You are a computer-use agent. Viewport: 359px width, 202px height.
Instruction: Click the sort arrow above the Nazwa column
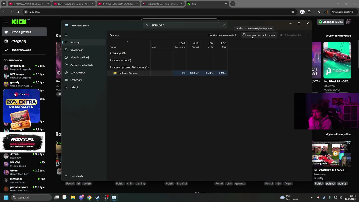[127, 42]
